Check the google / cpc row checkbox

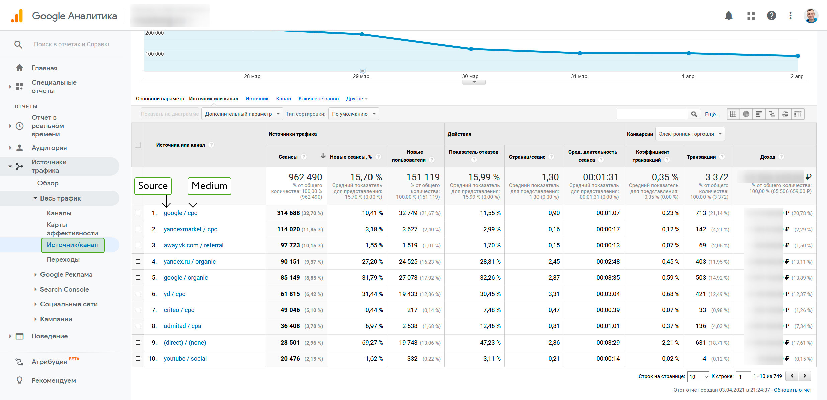[138, 213]
